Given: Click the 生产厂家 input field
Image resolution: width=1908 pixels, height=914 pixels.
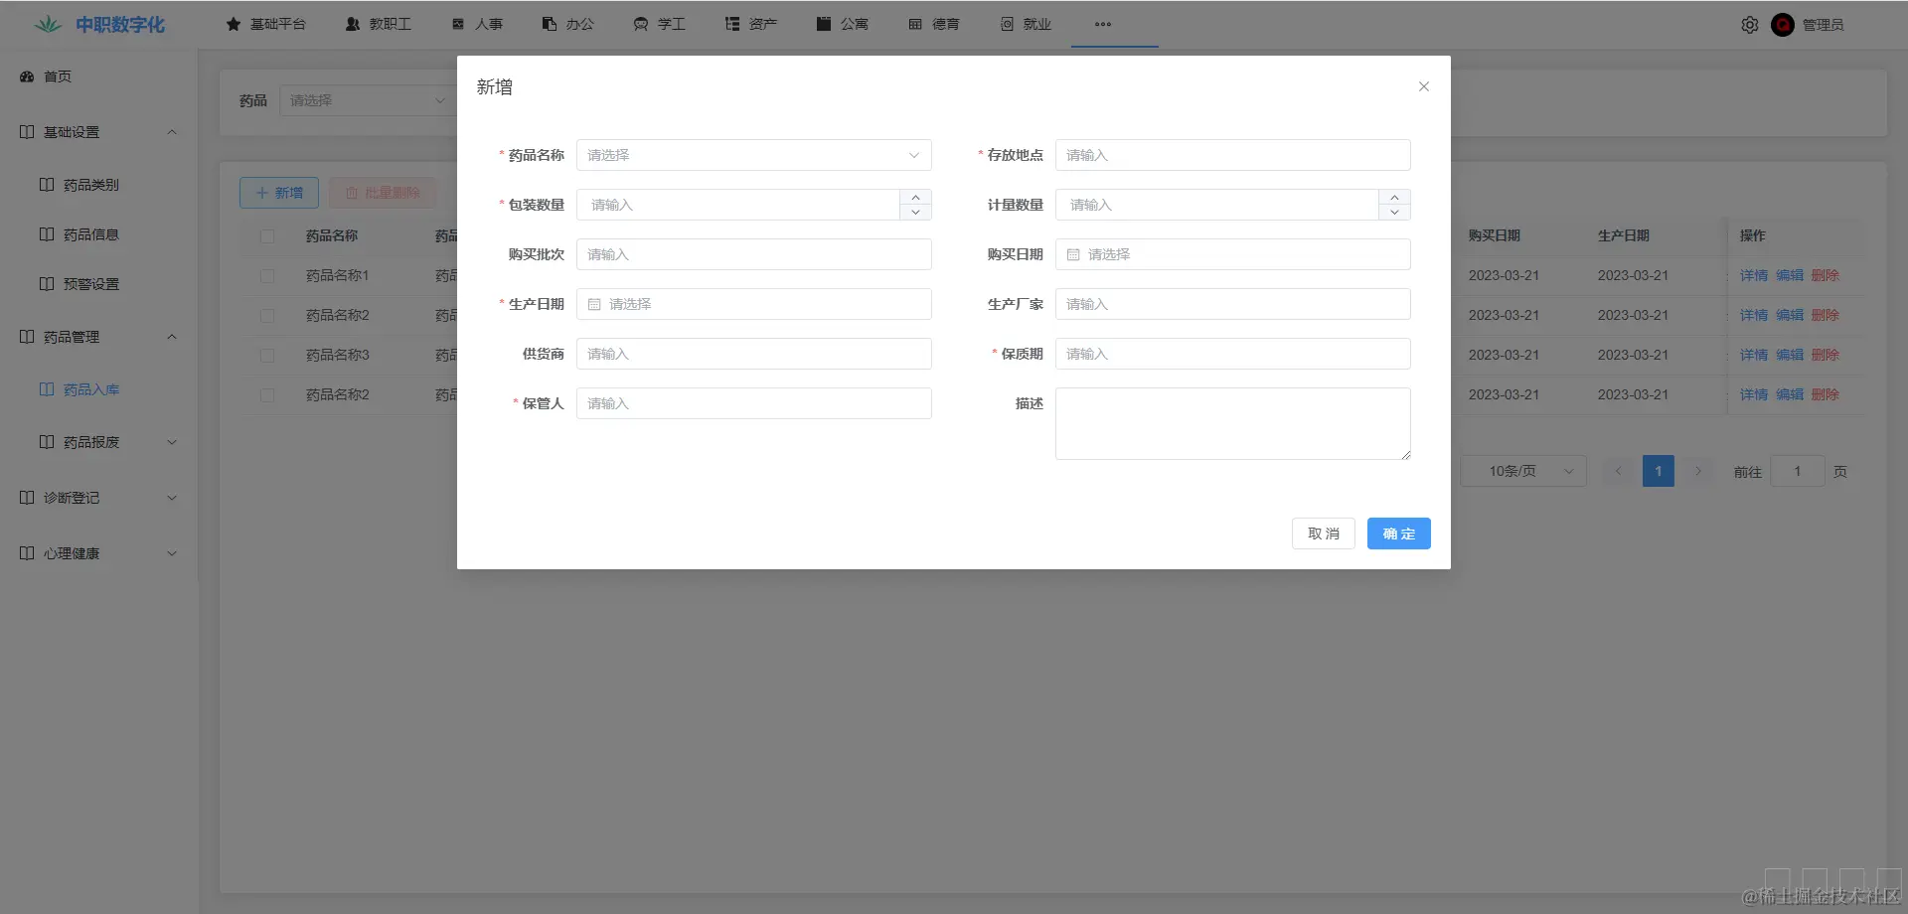Looking at the screenshot, I should [1233, 304].
